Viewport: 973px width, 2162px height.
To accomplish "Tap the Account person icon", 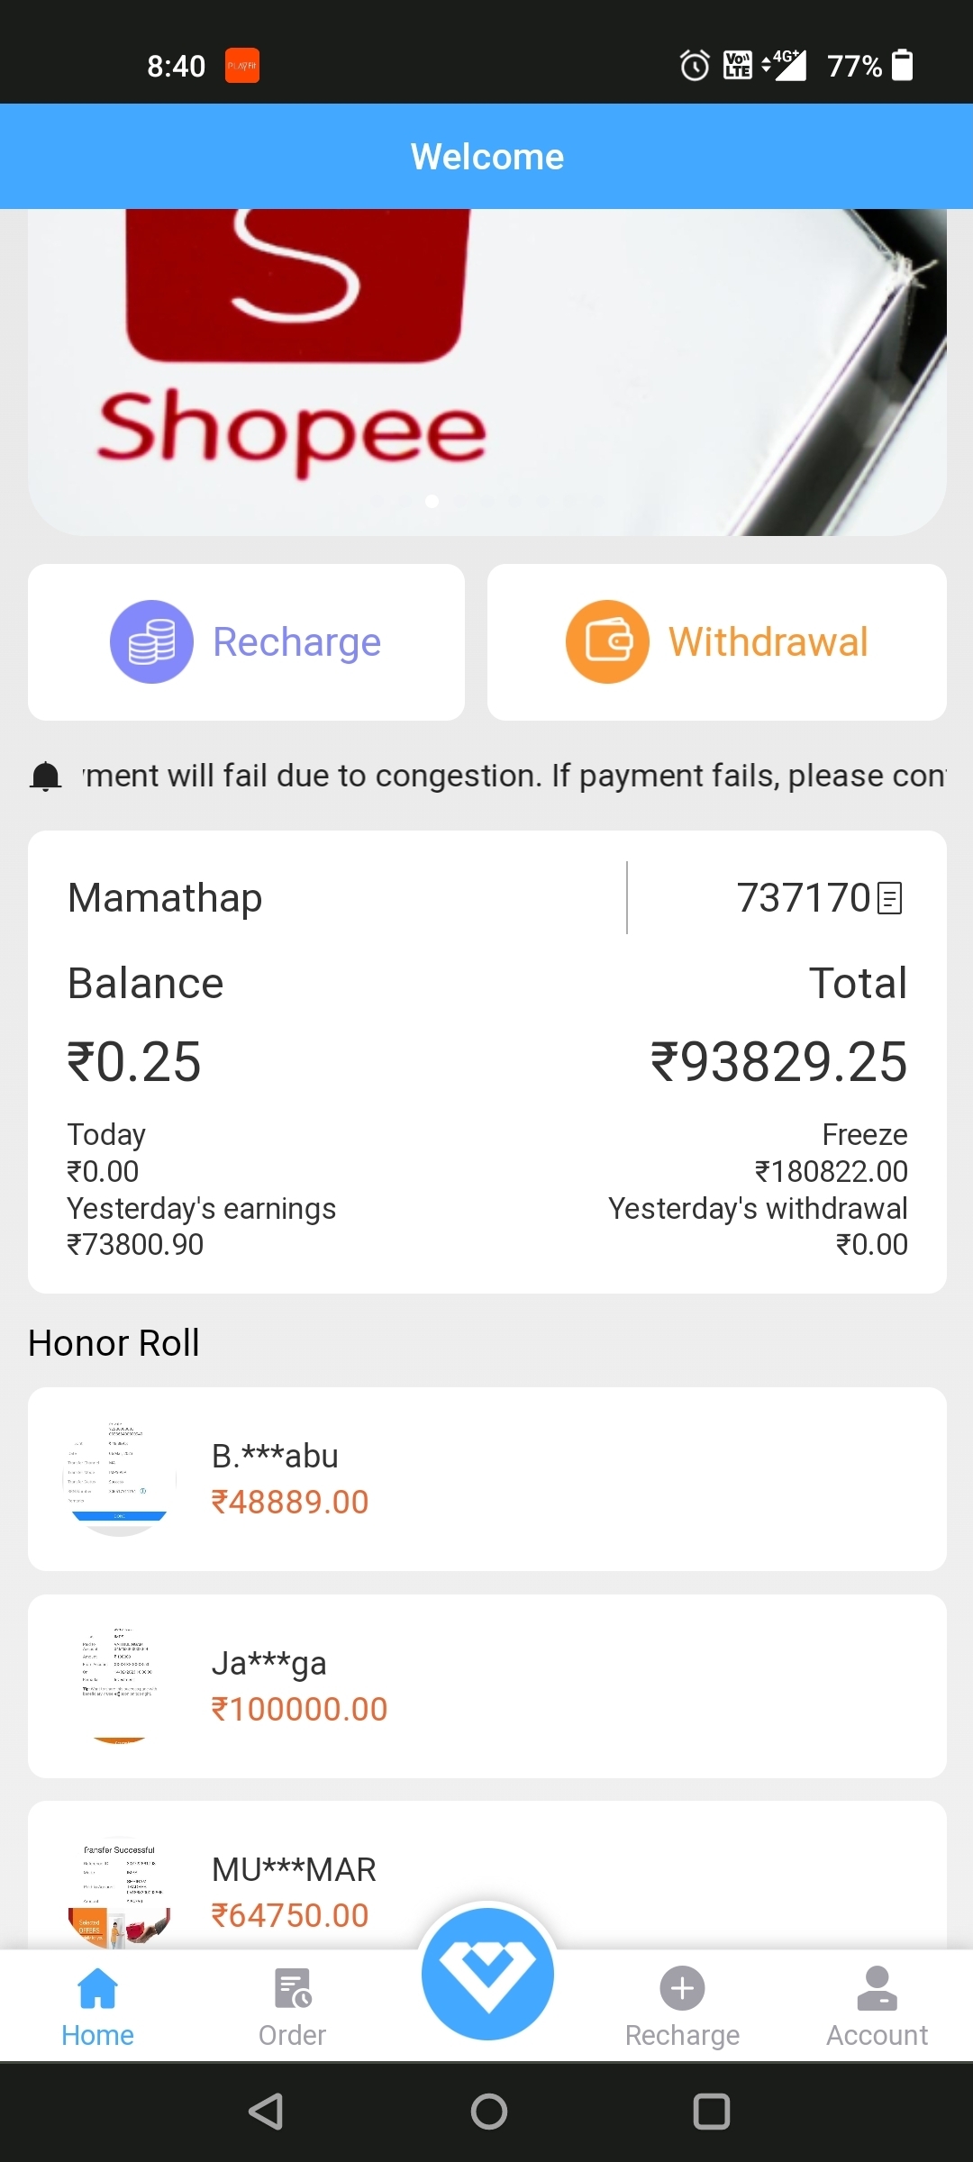I will tap(877, 1988).
